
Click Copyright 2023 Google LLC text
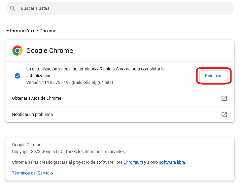[69, 152]
